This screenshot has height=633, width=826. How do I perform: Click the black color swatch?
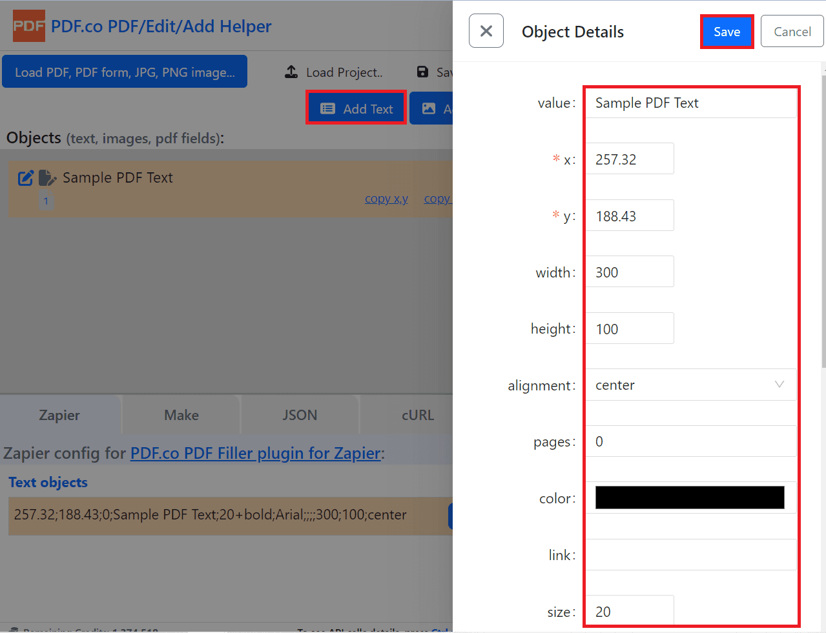point(690,498)
